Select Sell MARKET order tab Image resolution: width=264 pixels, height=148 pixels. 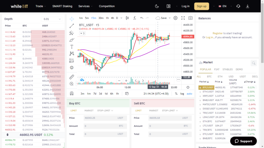[x=154, y=111]
